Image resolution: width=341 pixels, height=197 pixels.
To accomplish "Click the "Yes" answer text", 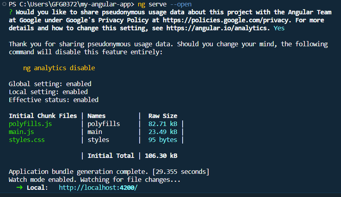I will click(279, 28).
